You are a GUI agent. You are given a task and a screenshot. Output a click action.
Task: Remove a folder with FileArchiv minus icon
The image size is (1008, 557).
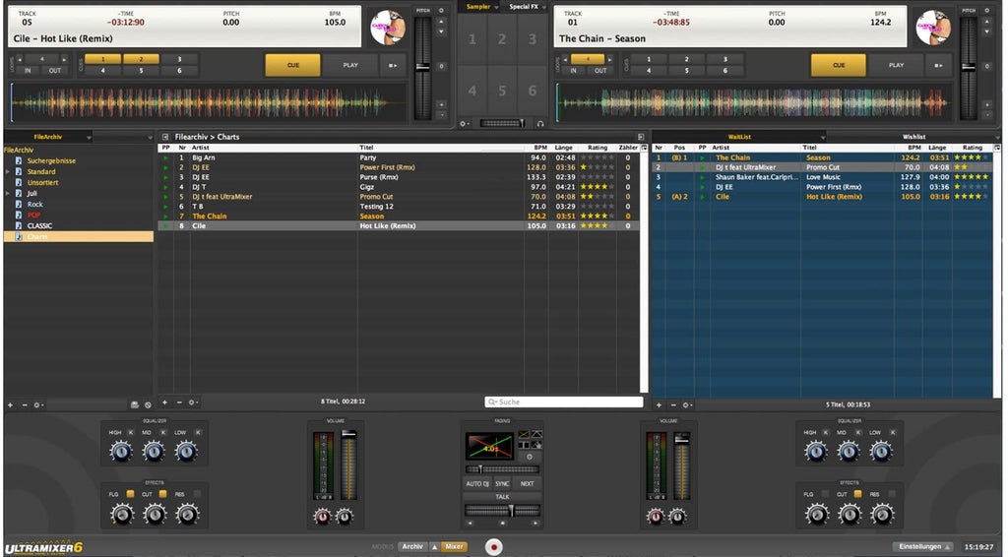25,404
